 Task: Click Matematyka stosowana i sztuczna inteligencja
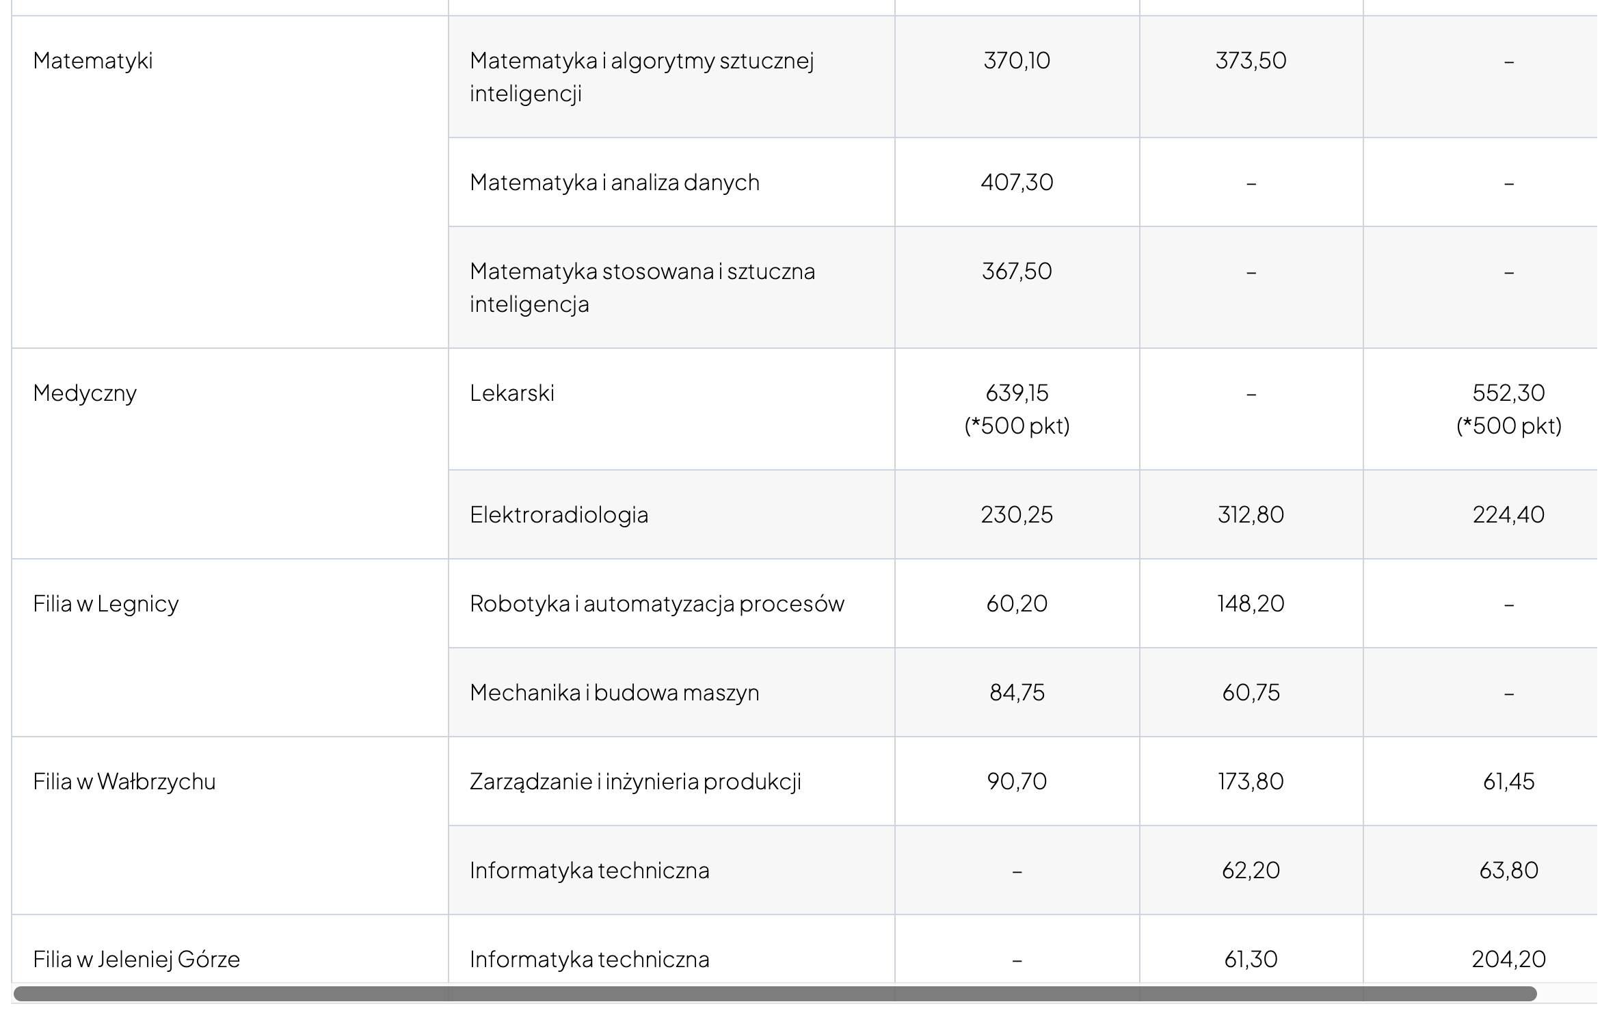642,287
